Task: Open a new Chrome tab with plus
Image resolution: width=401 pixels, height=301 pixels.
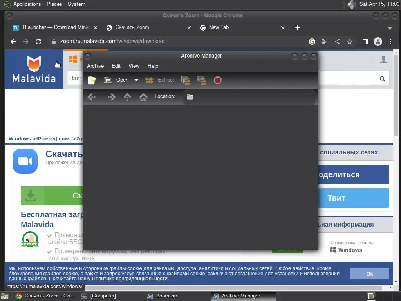Action: (x=298, y=28)
